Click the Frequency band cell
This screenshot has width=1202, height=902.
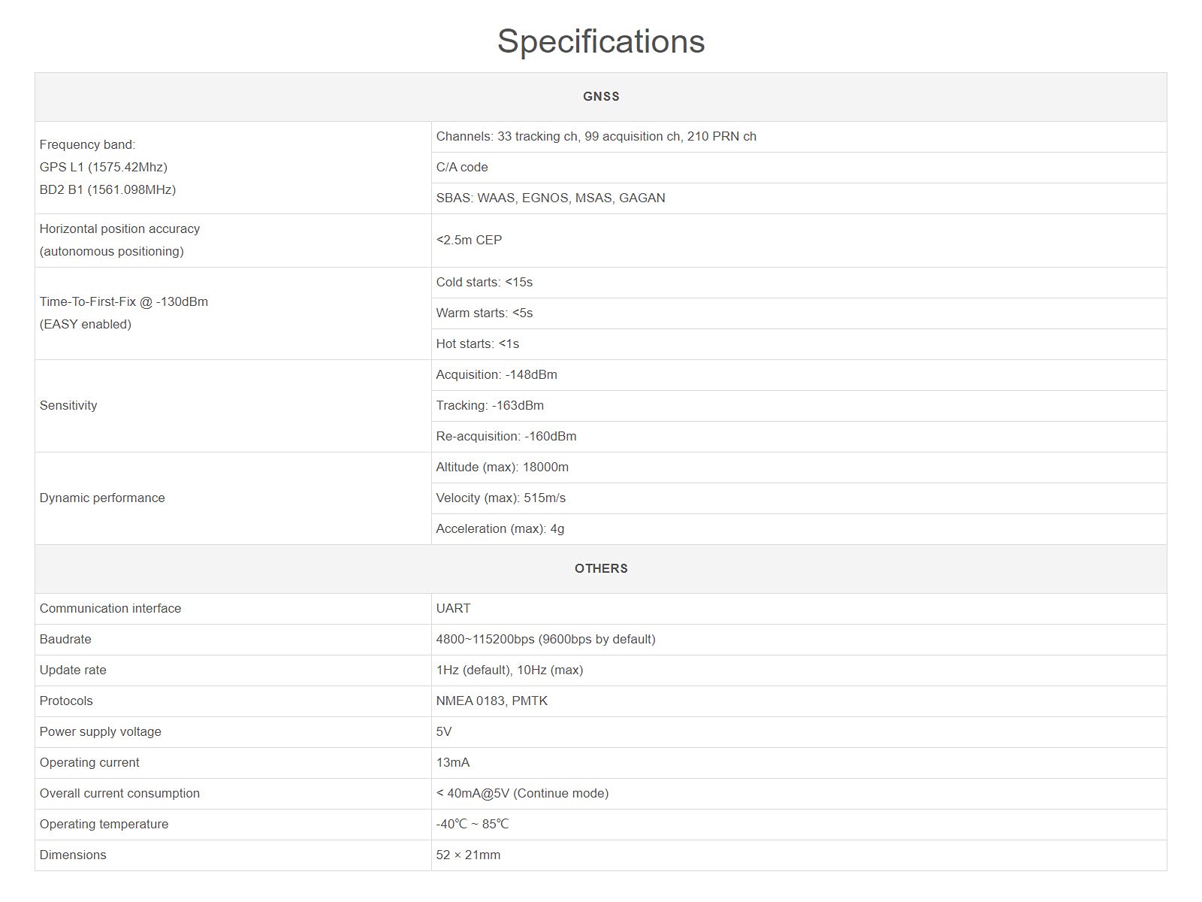233,168
